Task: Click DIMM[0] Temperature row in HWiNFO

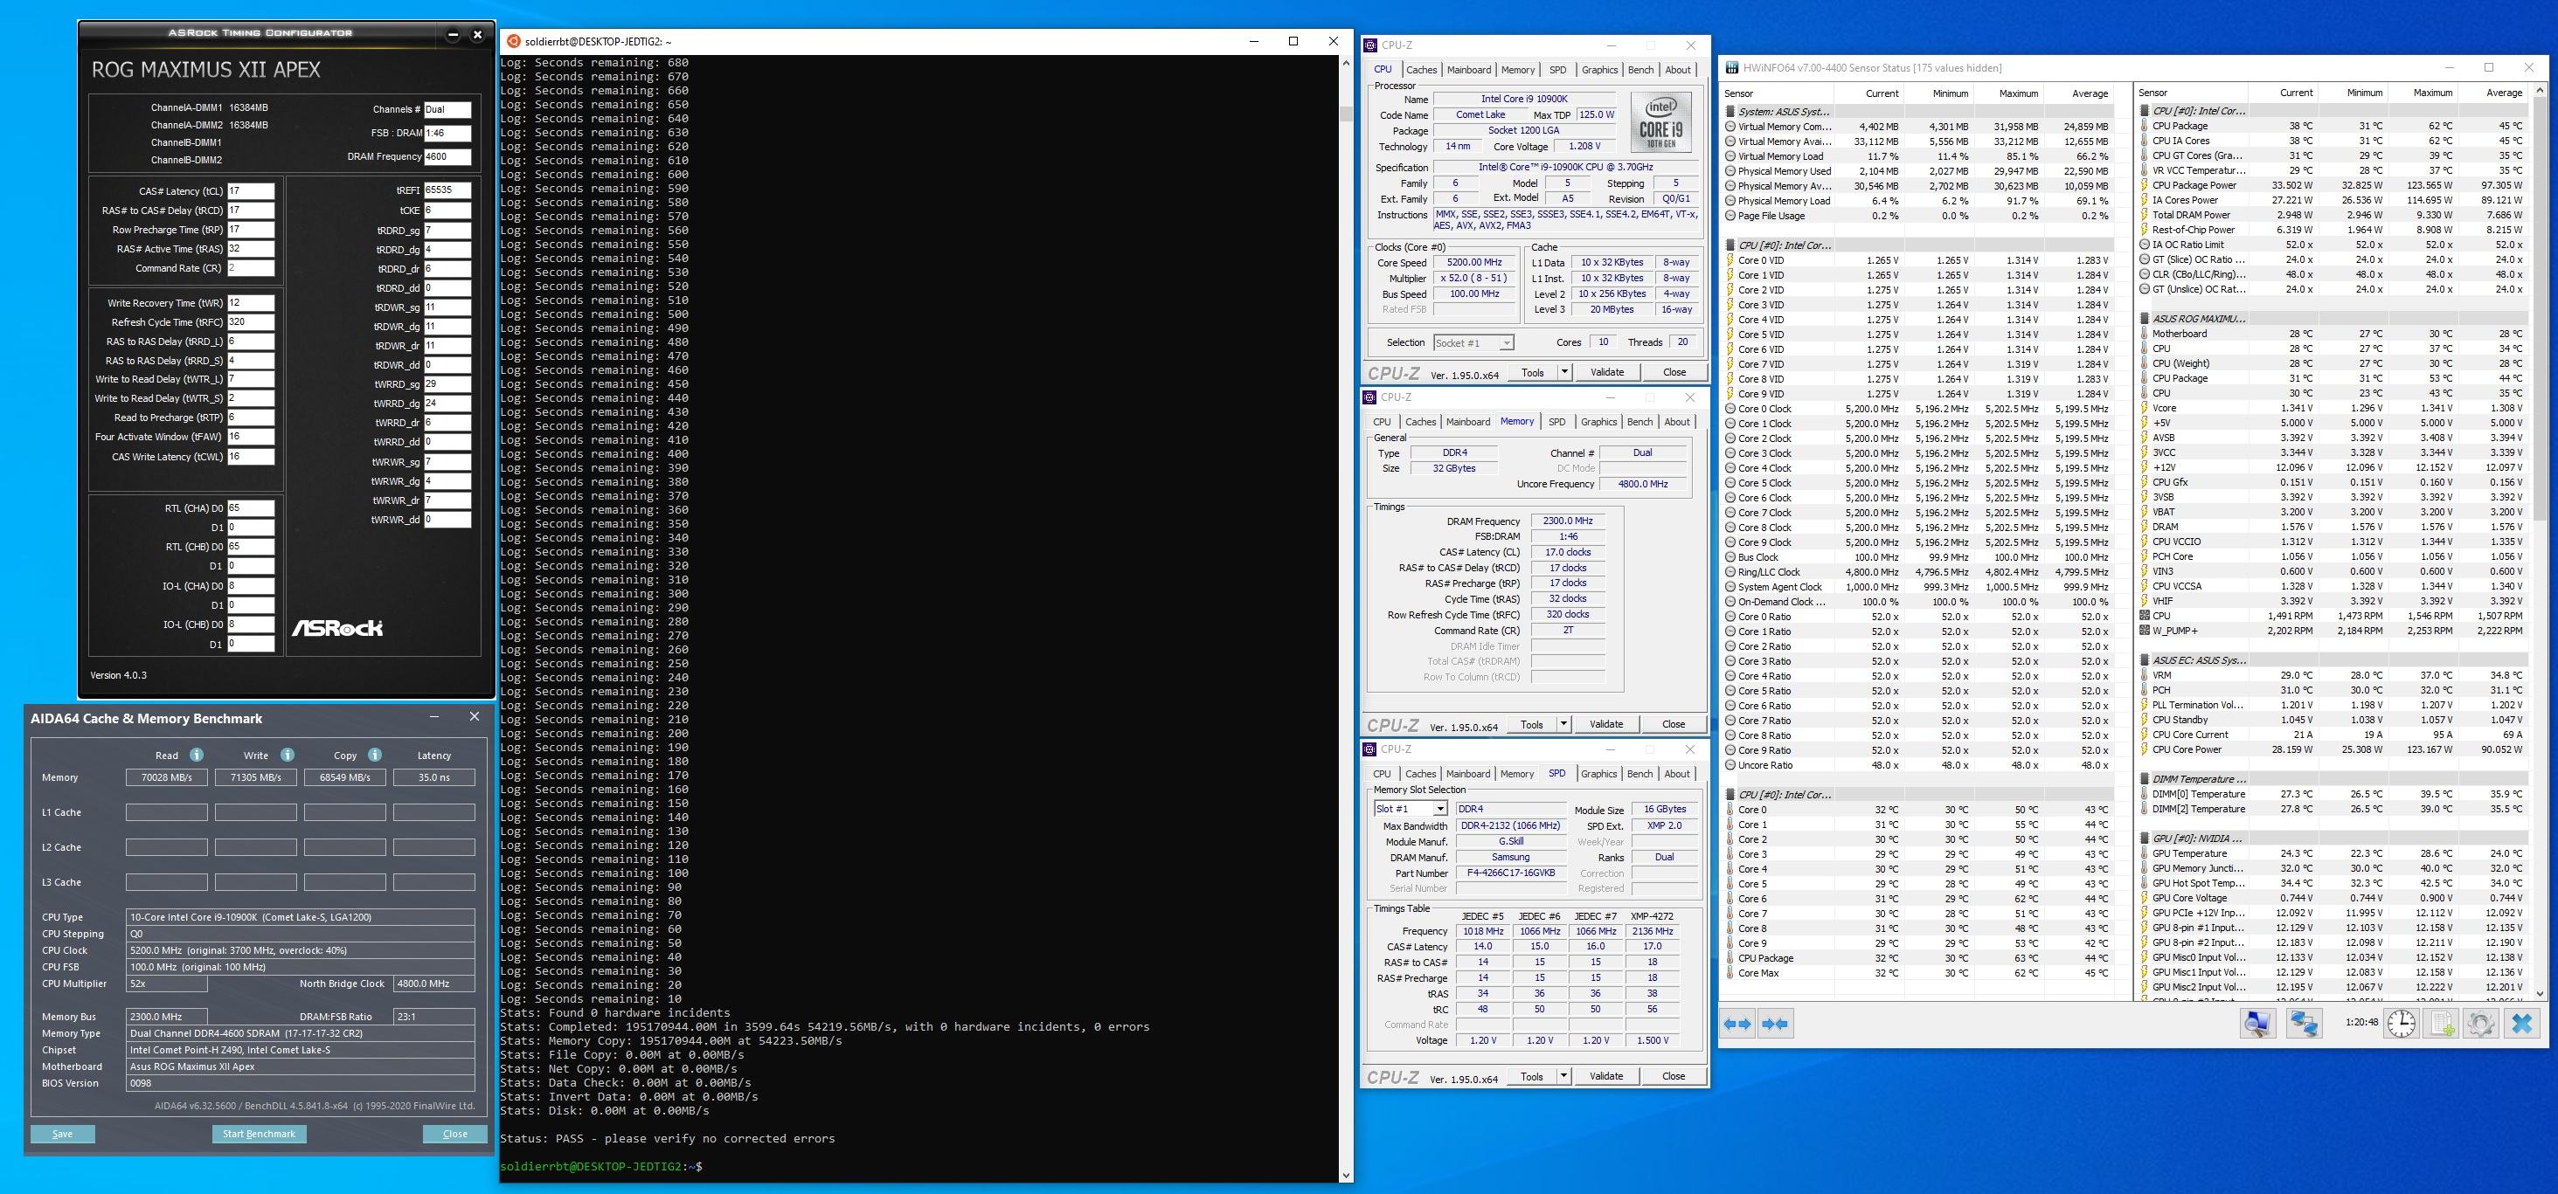Action: pos(2332,794)
